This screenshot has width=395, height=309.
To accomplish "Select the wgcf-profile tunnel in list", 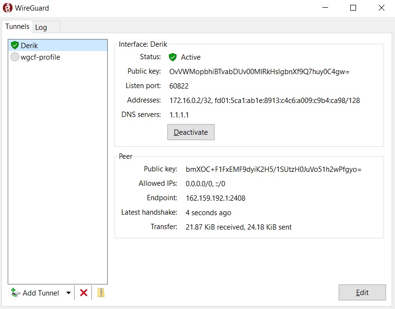I will (40, 57).
